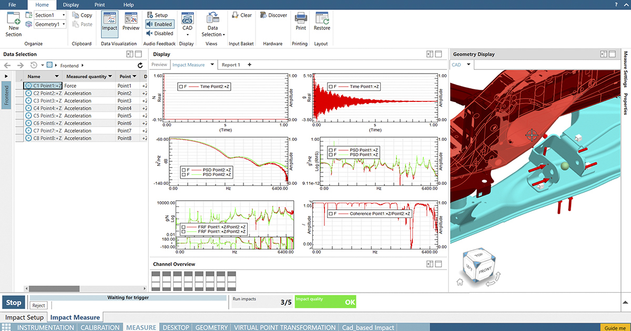The width and height of the screenshot is (631, 331).
Task: Switch to the Report 1 tab
Action: point(230,65)
